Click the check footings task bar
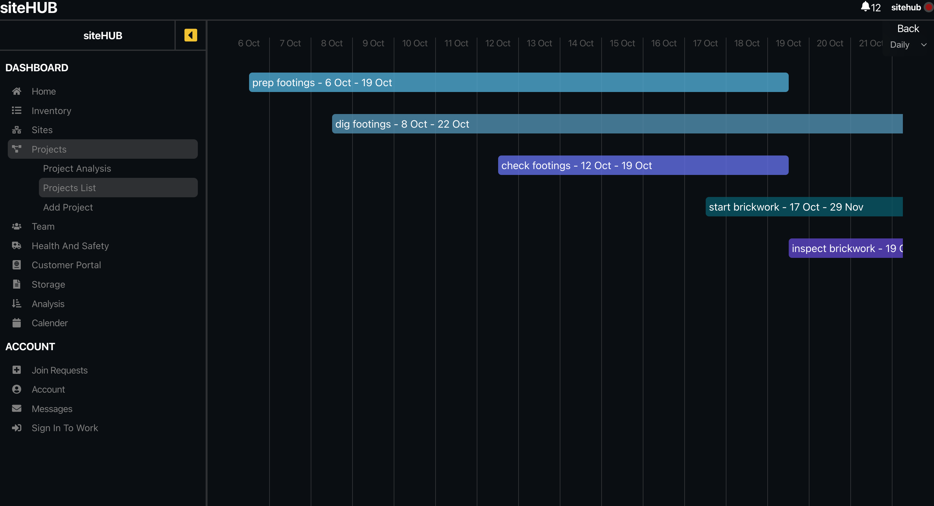This screenshot has height=506, width=934. coord(643,165)
